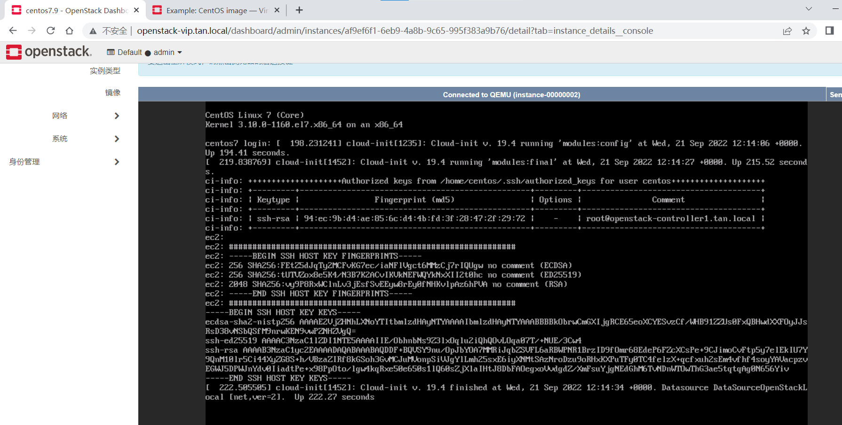The height and width of the screenshot is (425, 842).
Task: Open the browser home page
Action: coord(70,31)
